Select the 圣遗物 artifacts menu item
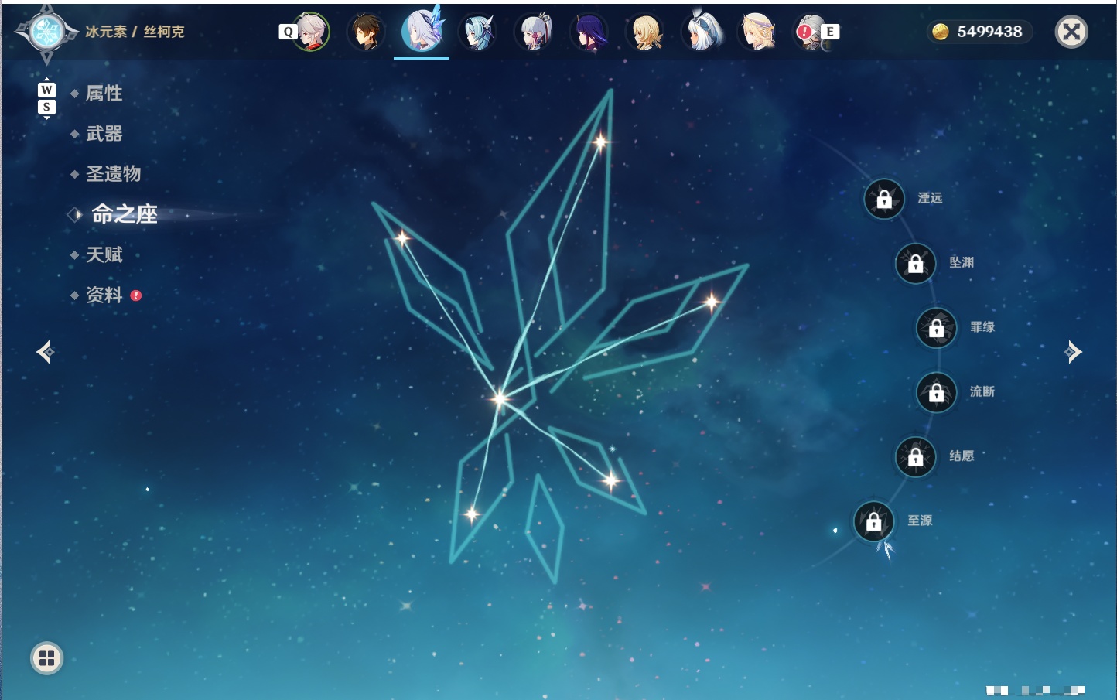This screenshot has width=1117, height=700. click(113, 174)
